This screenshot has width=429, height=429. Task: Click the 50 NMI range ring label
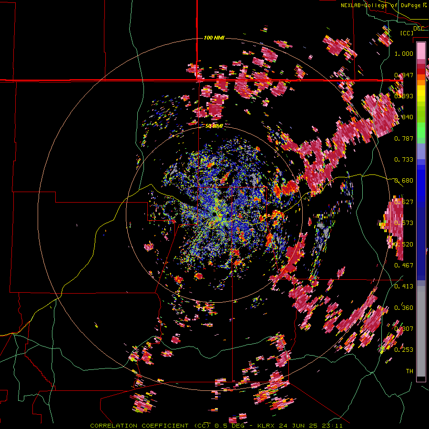(214, 126)
